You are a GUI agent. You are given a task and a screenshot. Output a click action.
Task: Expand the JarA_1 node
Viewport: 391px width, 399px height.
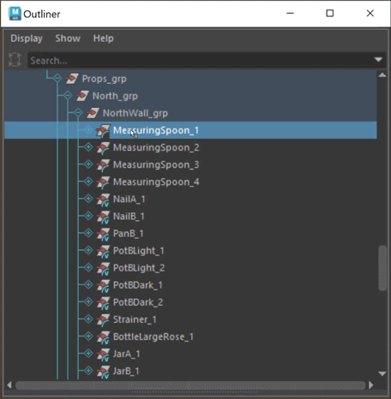[88, 354]
